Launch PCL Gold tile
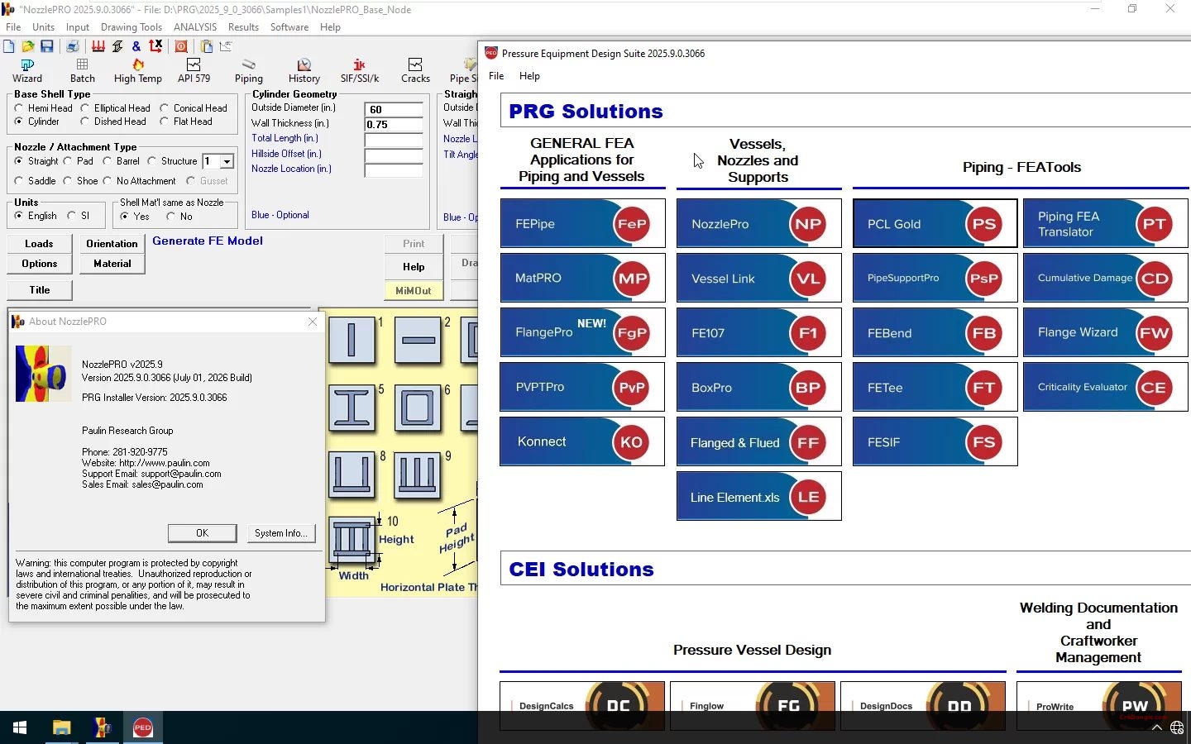The height and width of the screenshot is (744, 1191). pos(935,223)
